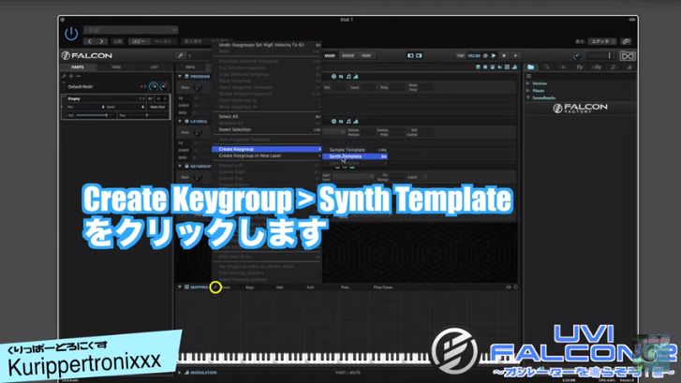Toggle the right sidebar panel icon
The height and width of the screenshot is (383, 681).
(419, 55)
